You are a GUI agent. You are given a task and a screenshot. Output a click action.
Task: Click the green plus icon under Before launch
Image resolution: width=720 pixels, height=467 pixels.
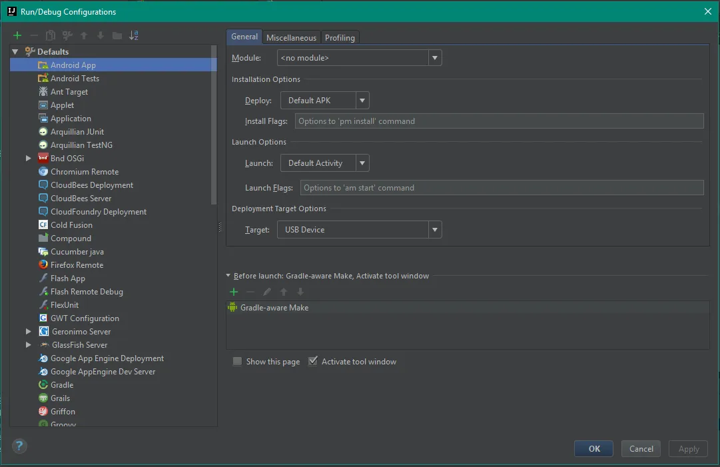click(234, 292)
